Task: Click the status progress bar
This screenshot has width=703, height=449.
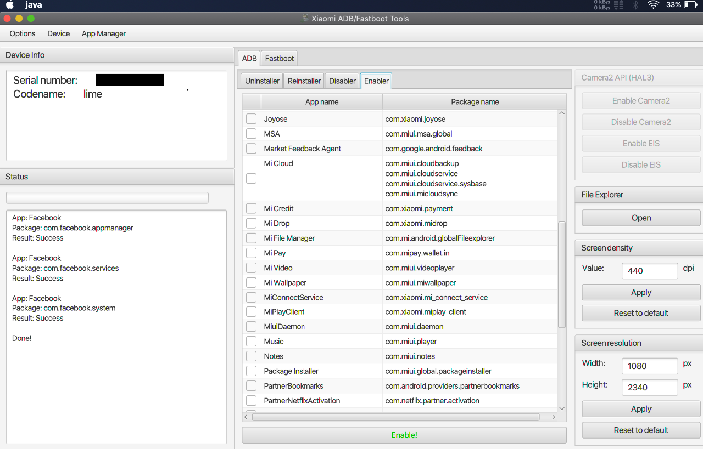Action: [x=107, y=198]
